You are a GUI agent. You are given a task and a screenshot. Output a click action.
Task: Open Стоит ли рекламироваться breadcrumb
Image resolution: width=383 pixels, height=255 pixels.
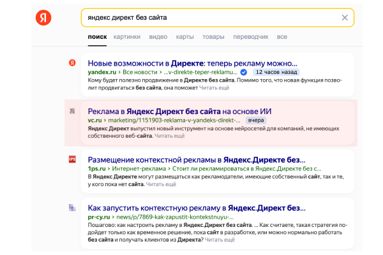(246, 168)
